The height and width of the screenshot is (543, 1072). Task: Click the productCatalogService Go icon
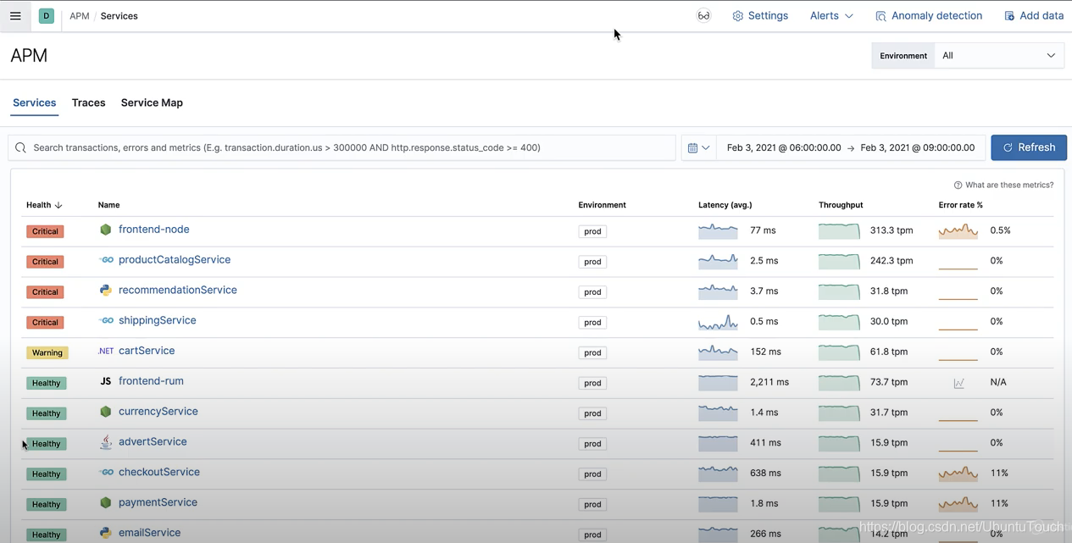coord(105,260)
